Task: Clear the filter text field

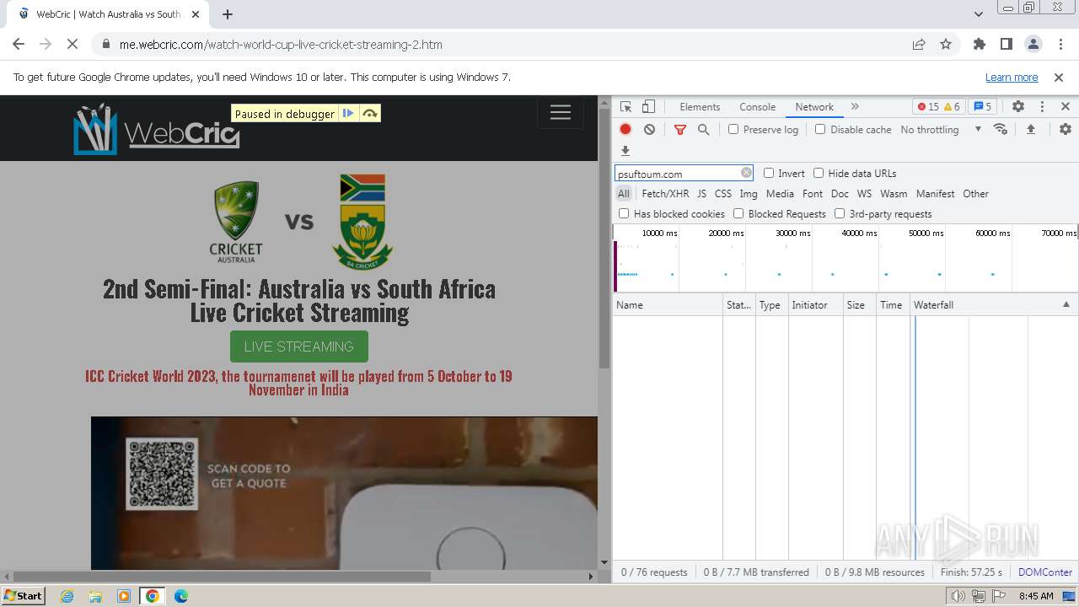Action: tap(746, 173)
